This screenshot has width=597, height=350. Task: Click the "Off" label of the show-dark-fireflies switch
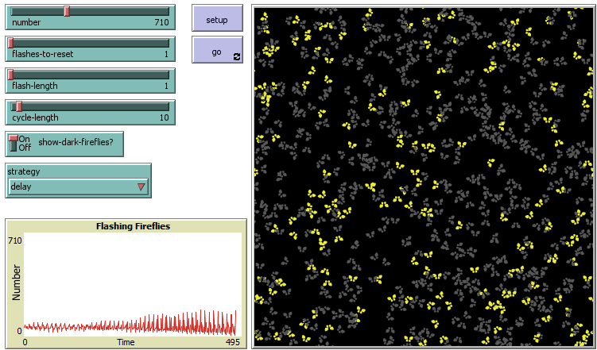[x=24, y=148]
